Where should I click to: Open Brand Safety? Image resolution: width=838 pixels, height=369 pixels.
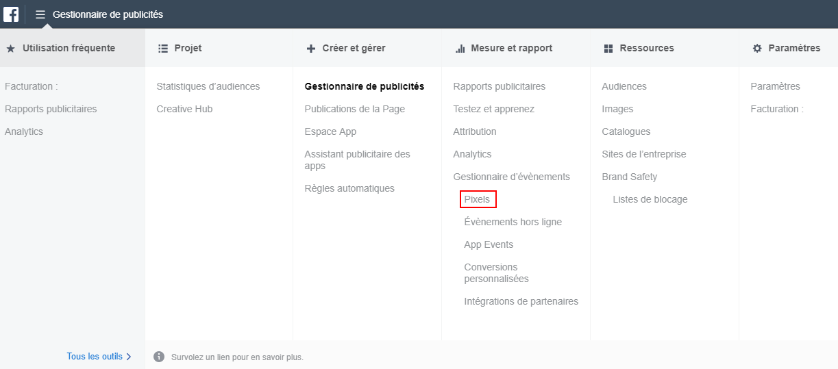pyautogui.click(x=630, y=177)
